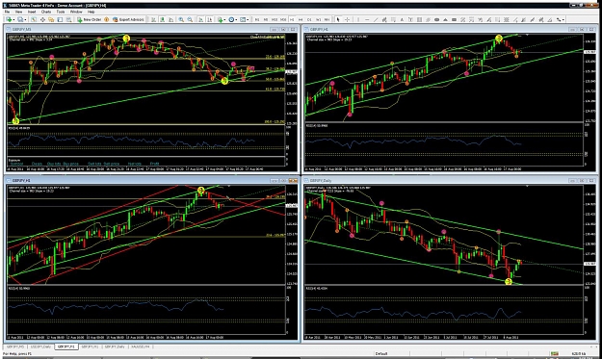Launch MetaEditor from the yellow diamond icon

[x=106, y=19]
